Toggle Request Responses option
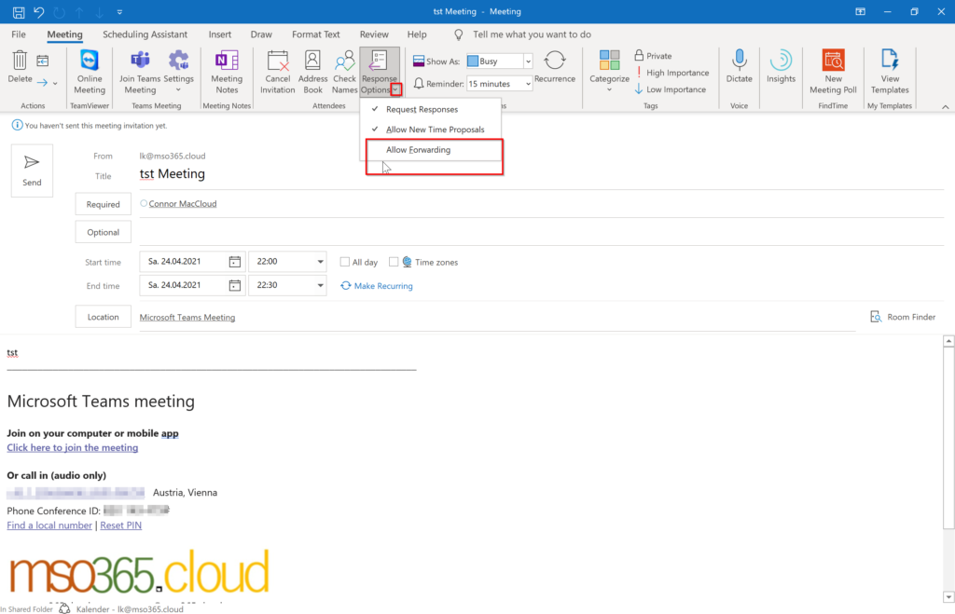Screen dimensions: 955x614 point(431,110)
